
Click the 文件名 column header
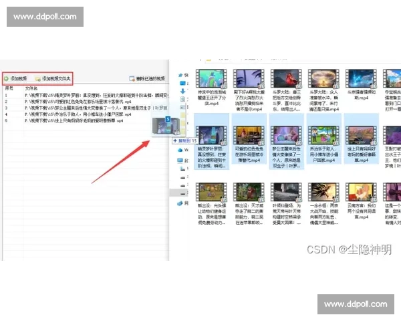[x=31, y=88]
